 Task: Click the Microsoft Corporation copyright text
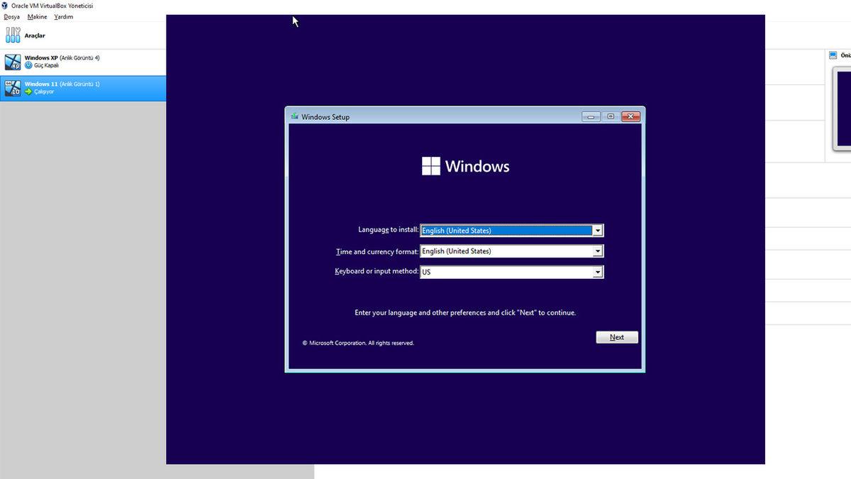click(x=357, y=343)
